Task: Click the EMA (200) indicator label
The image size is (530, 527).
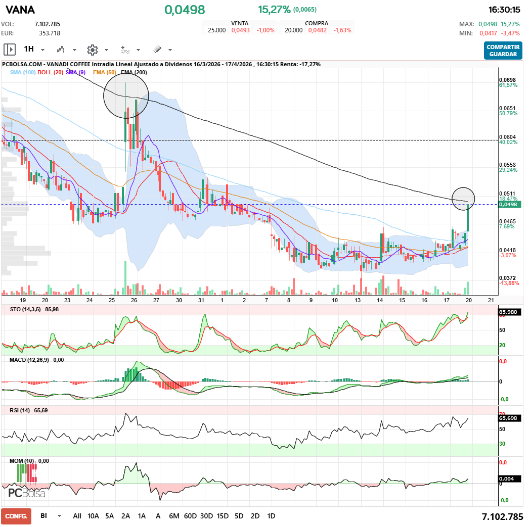Action: coord(134,72)
